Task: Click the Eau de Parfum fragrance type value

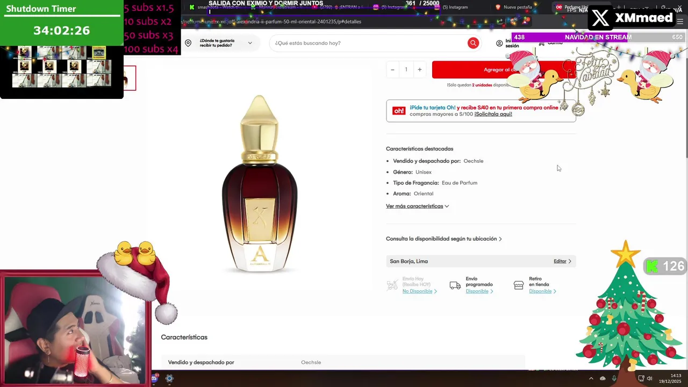Action: click(x=460, y=183)
